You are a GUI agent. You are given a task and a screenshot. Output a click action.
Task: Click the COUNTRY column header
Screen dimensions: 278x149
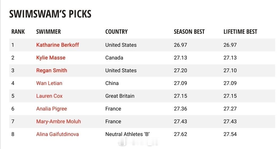point(116,32)
